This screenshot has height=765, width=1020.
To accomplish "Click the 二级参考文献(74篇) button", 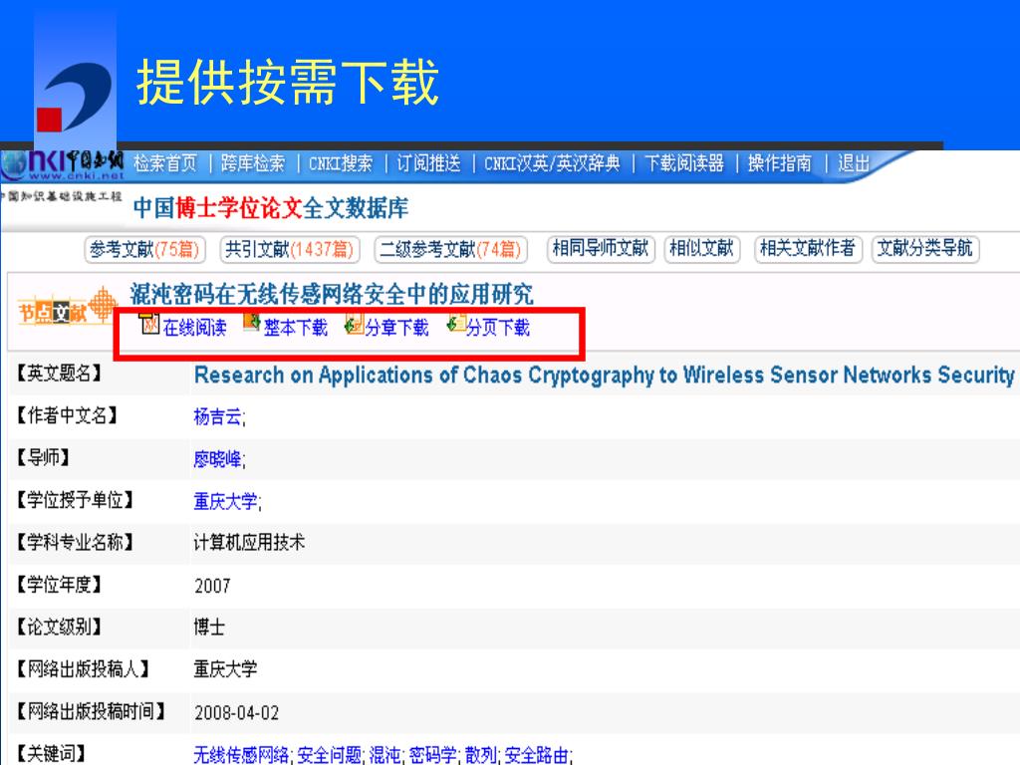I will (450, 249).
